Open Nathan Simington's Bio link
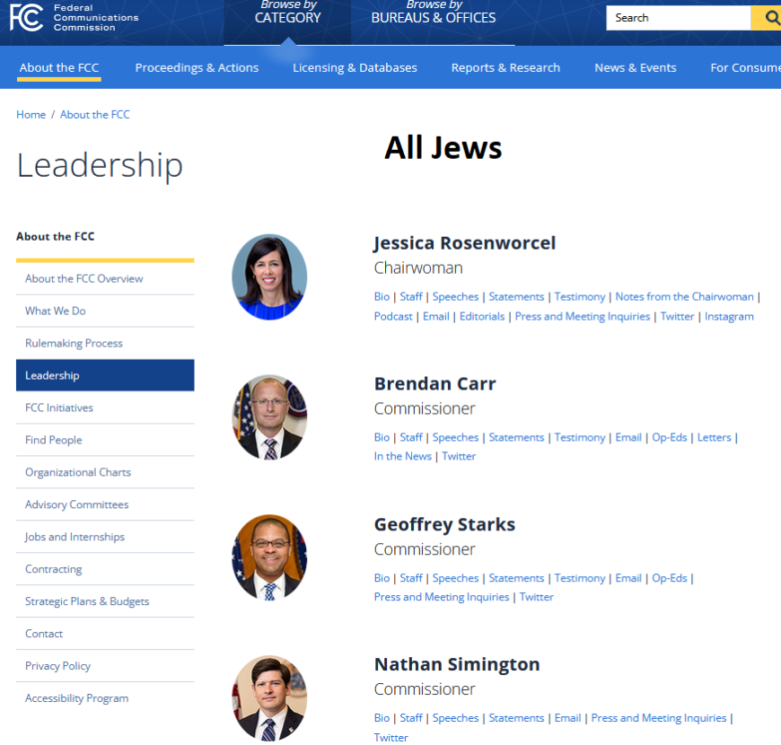Image resolution: width=781 pixels, height=745 pixels. pos(382,718)
